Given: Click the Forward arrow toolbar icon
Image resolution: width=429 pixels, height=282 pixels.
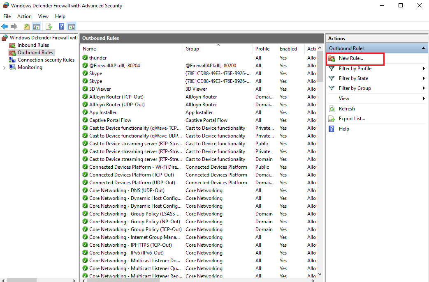Looking at the screenshot, I should (14, 27).
